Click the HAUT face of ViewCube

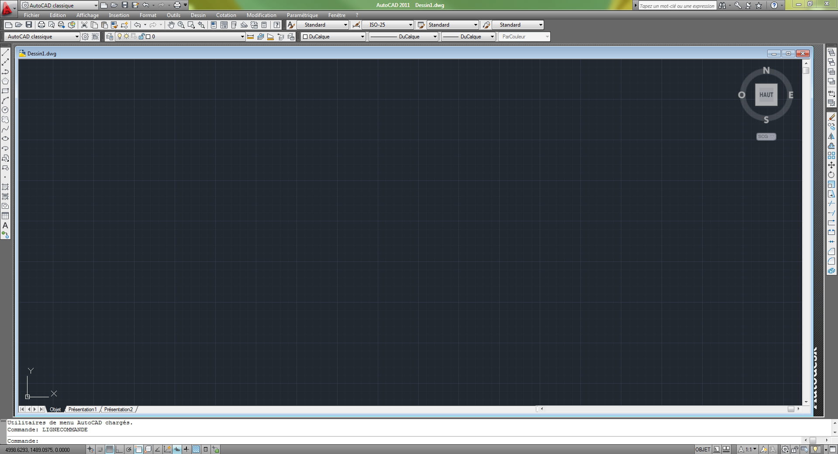point(766,95)
